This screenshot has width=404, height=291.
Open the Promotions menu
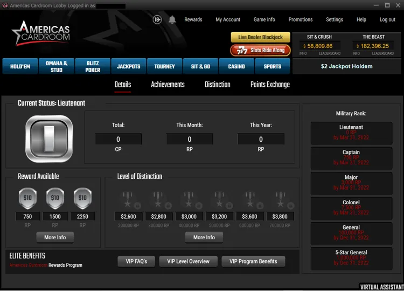pyautogui.click(x=301, y=19)
